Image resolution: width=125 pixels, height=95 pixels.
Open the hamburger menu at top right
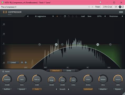point(121,12)
